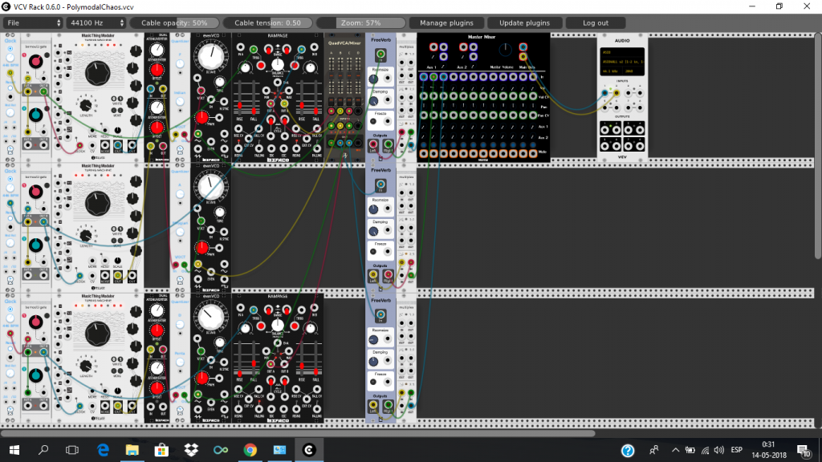Click the top-row evenVCO Octave knob
The image size is (822, 462).
tap(211, 56)
